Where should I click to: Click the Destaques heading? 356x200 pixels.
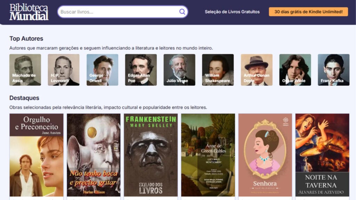(24, 98)
